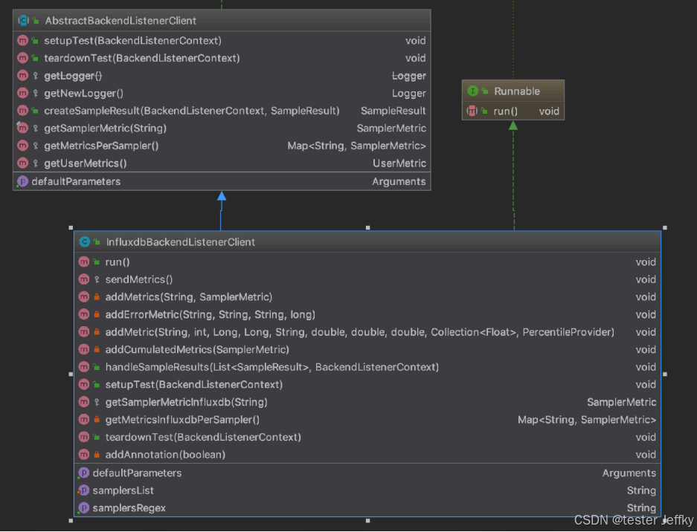
Task: Click property icon beside InfluxdbBackendListenerClient defaultParameters
Action: click(83, 473)
